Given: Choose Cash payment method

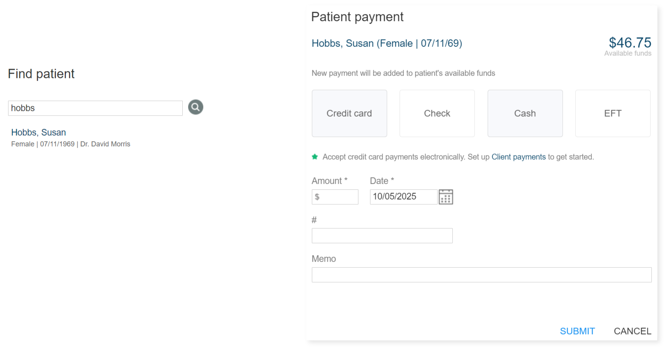Looking at the screenshot, I should pyautogui.click(x=525, y=114).
